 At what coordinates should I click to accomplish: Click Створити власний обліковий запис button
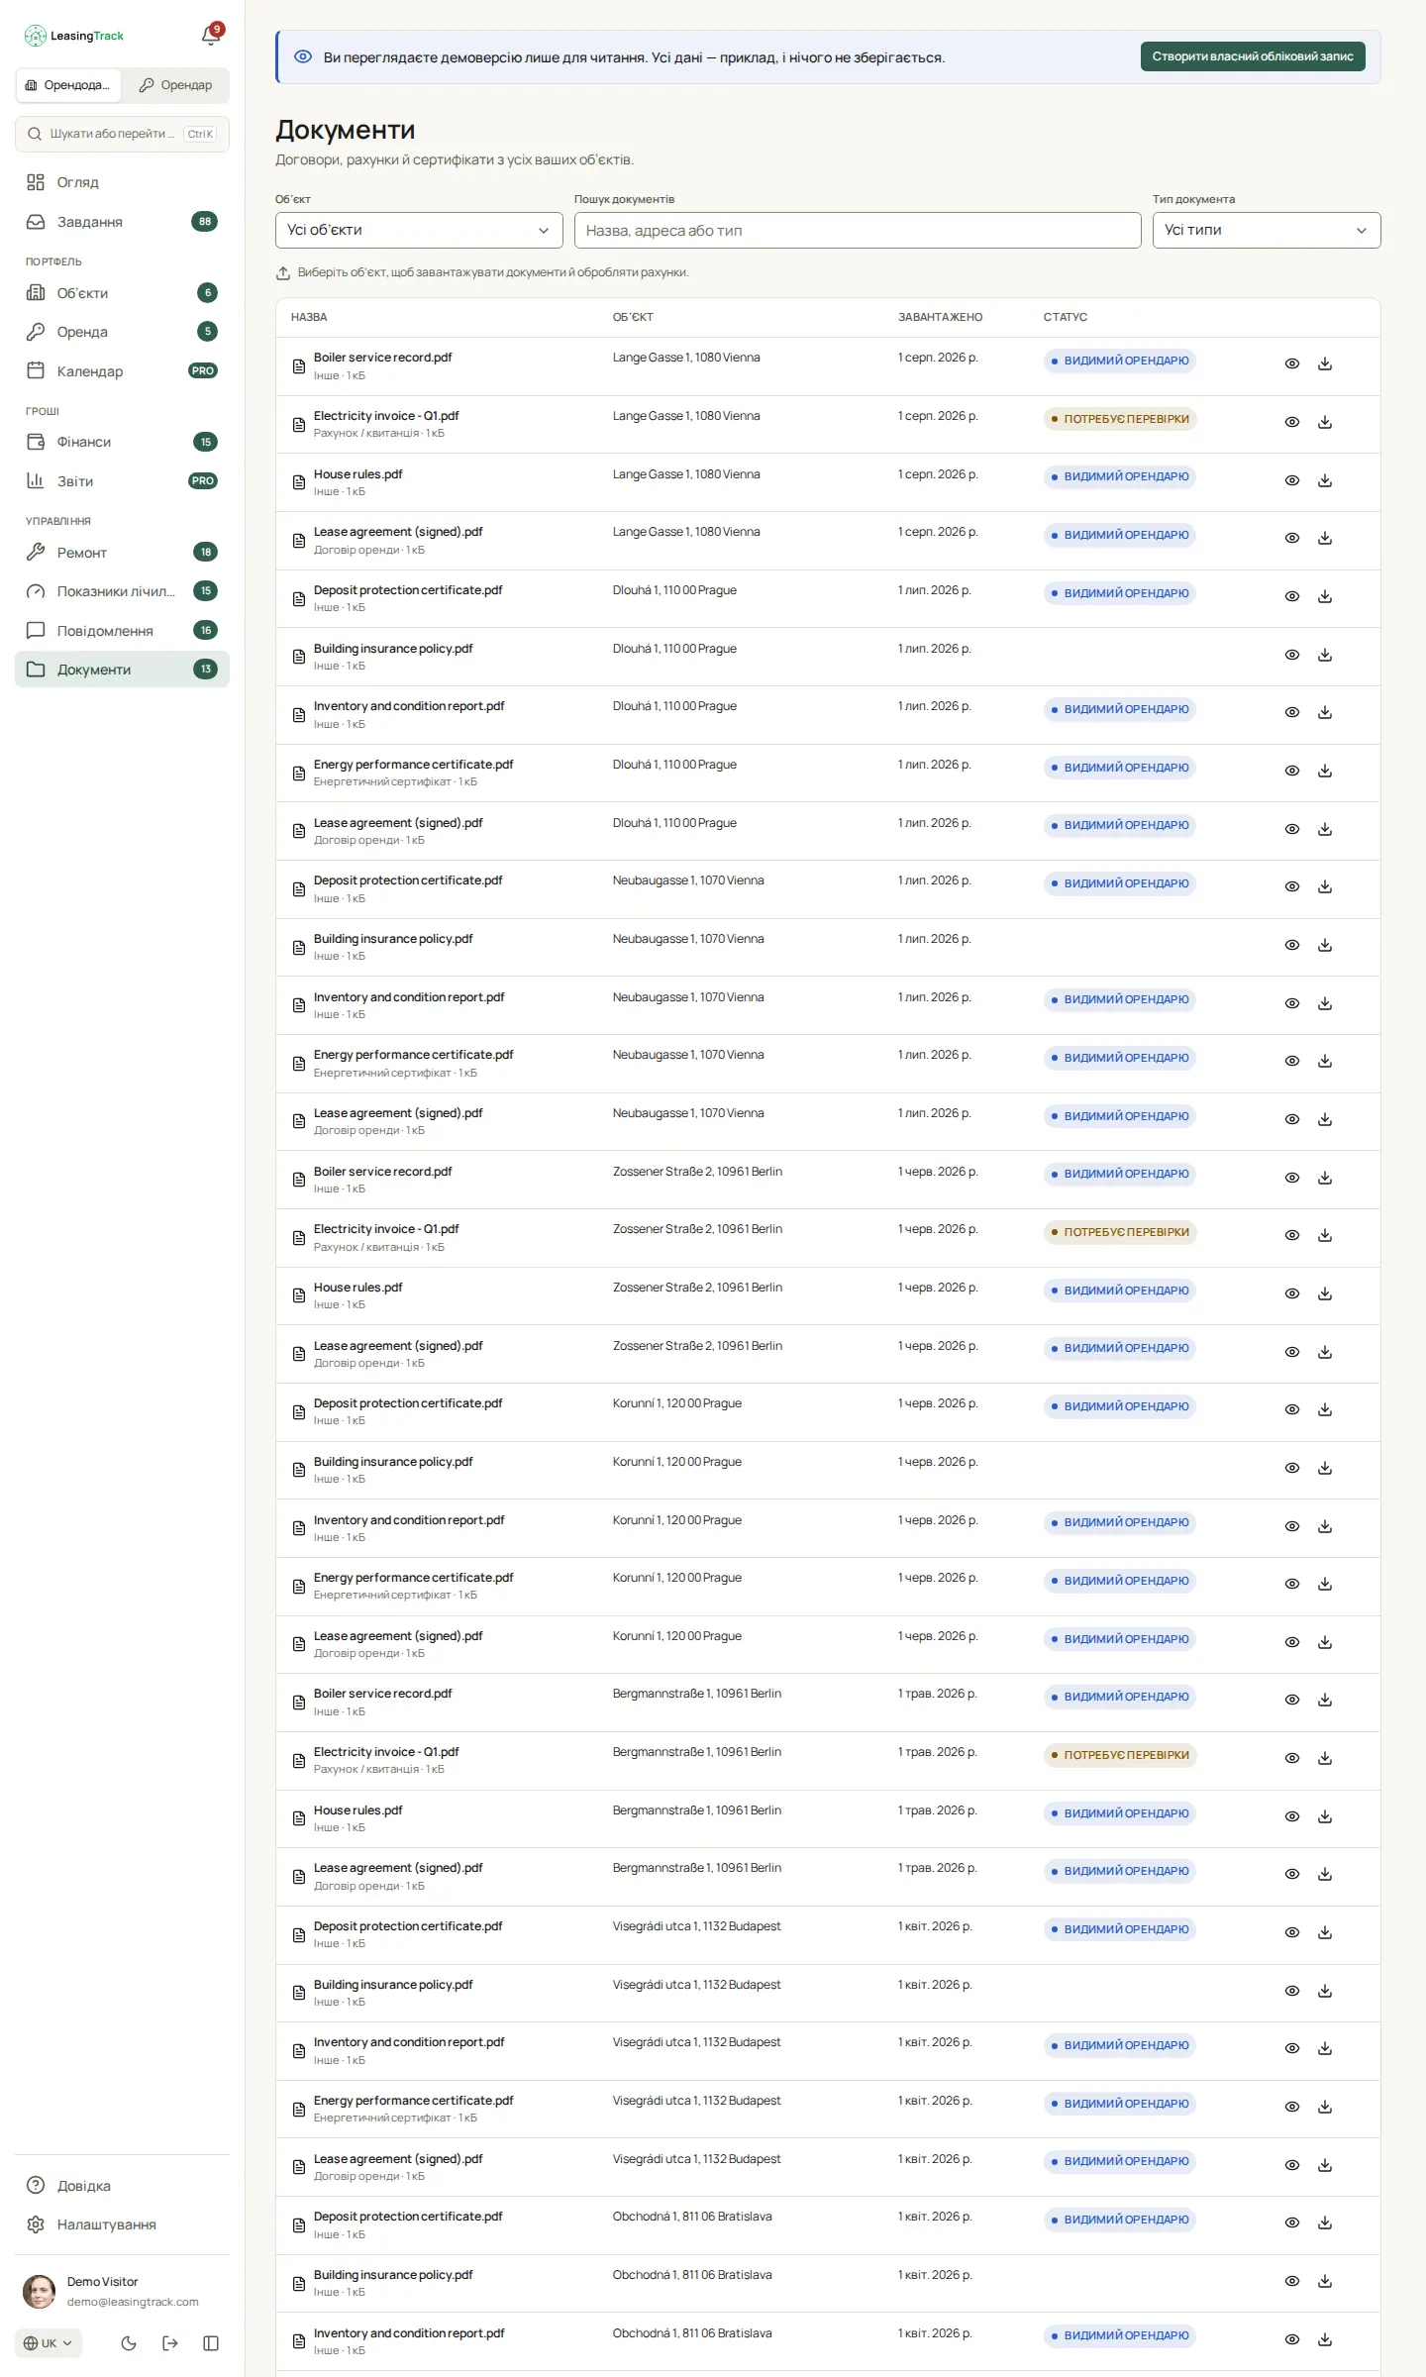tap(1252, 56)
